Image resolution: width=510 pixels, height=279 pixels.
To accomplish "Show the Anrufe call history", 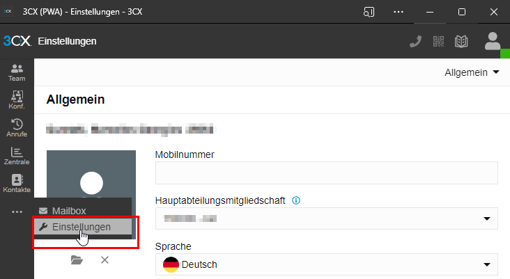I will pos(17,128).
